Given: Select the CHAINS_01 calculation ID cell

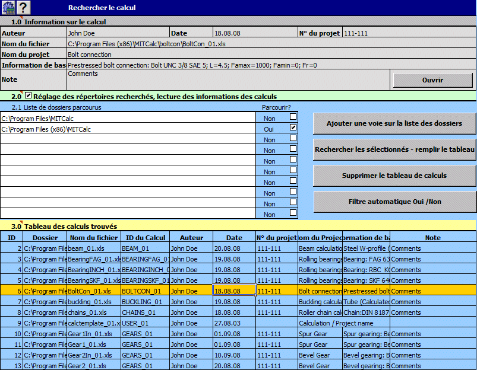Looking at the screenshot, I should pos(146,312).
